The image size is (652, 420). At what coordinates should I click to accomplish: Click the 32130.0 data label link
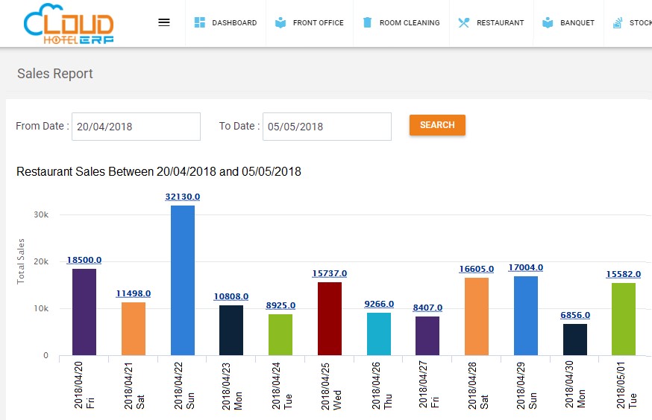(x=183, y=197)
